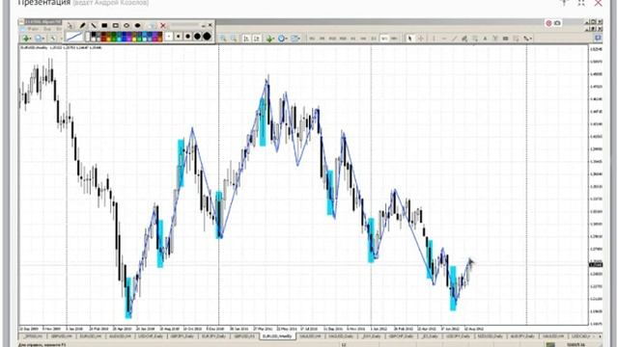
Task: Switch to the GBPUSD,H4 chart tab
Action: (x=62, y=336)
